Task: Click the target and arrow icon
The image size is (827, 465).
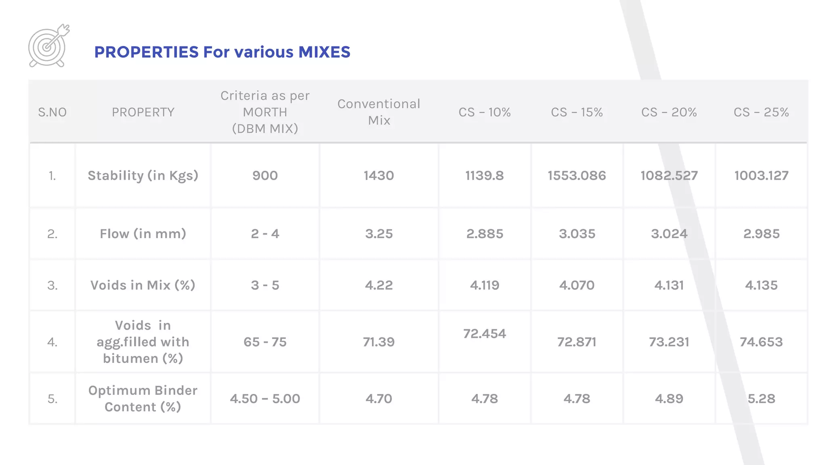Action: pyautogui.click(x=49, y=45)
